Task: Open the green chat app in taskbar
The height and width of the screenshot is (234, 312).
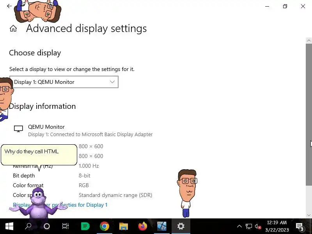Action: point(85,226)
